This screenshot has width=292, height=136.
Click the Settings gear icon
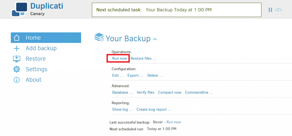(x=17, y=69)
